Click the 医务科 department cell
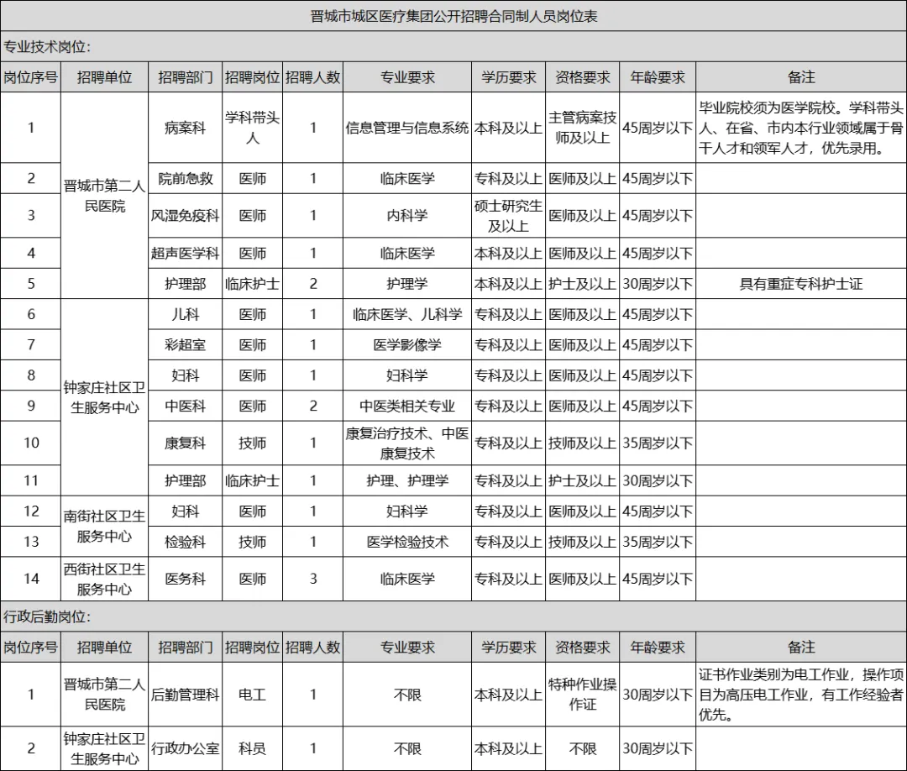The height and width of the screenshot is (771, 907). coord(185,579)
